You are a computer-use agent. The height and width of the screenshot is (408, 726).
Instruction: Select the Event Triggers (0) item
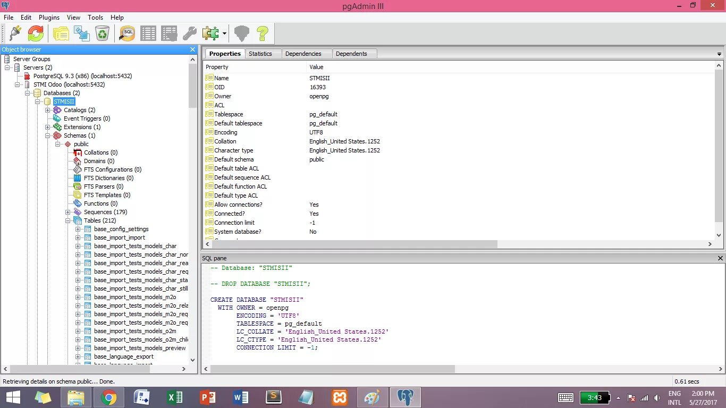87,118
